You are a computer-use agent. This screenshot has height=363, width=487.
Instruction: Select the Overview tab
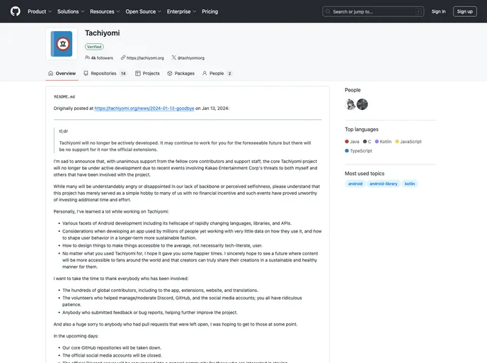62,74
